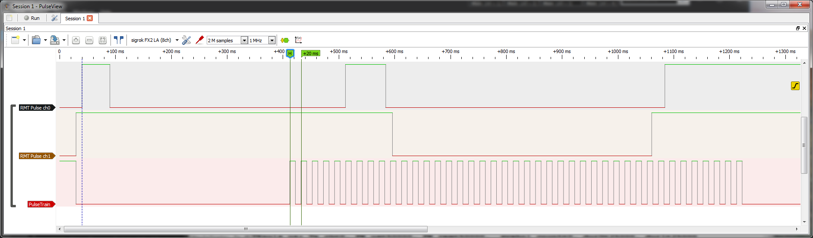The width and height of the screenshot is (813, 238).
Task: Toggle the yellow rising edge trigger marker
Action: [795, 86]
